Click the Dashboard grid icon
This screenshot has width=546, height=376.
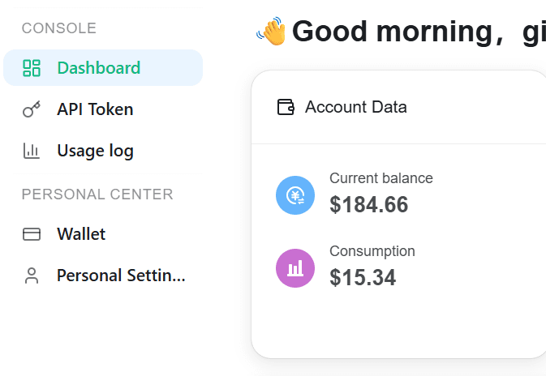click(32, 68)
